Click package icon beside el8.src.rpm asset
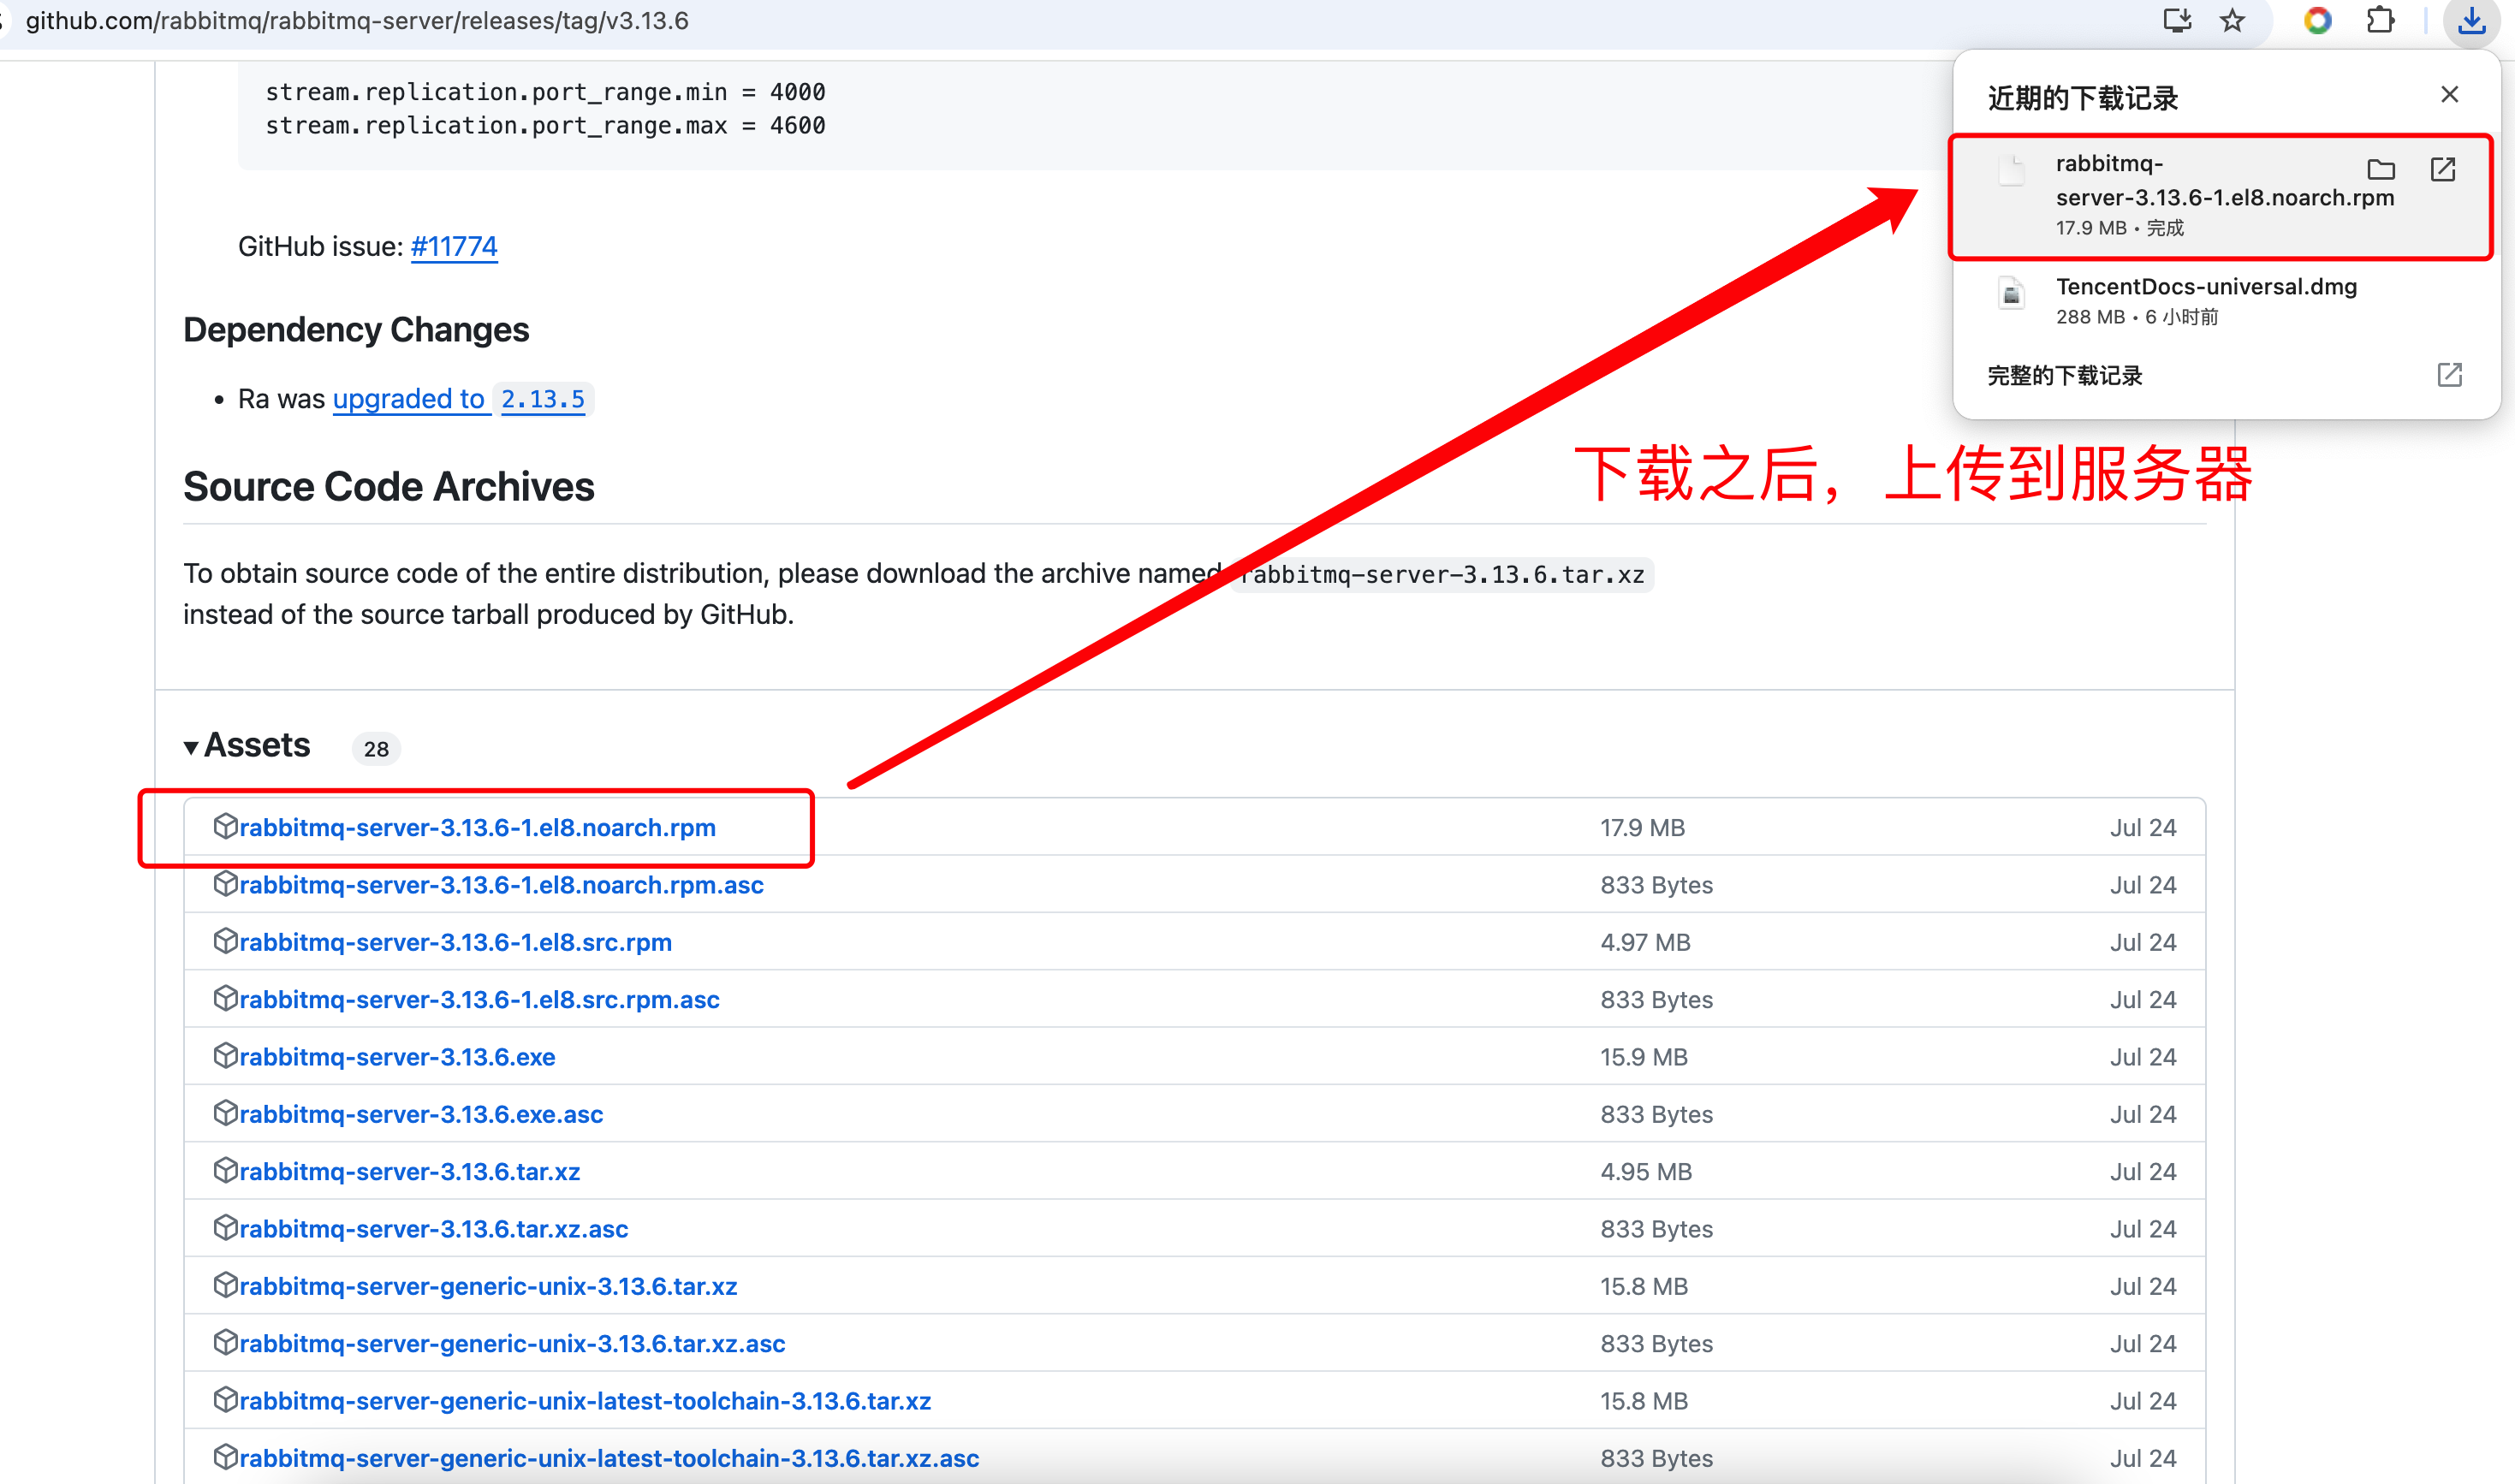Screen dimensions: 2515x1484 pos(225,941)
